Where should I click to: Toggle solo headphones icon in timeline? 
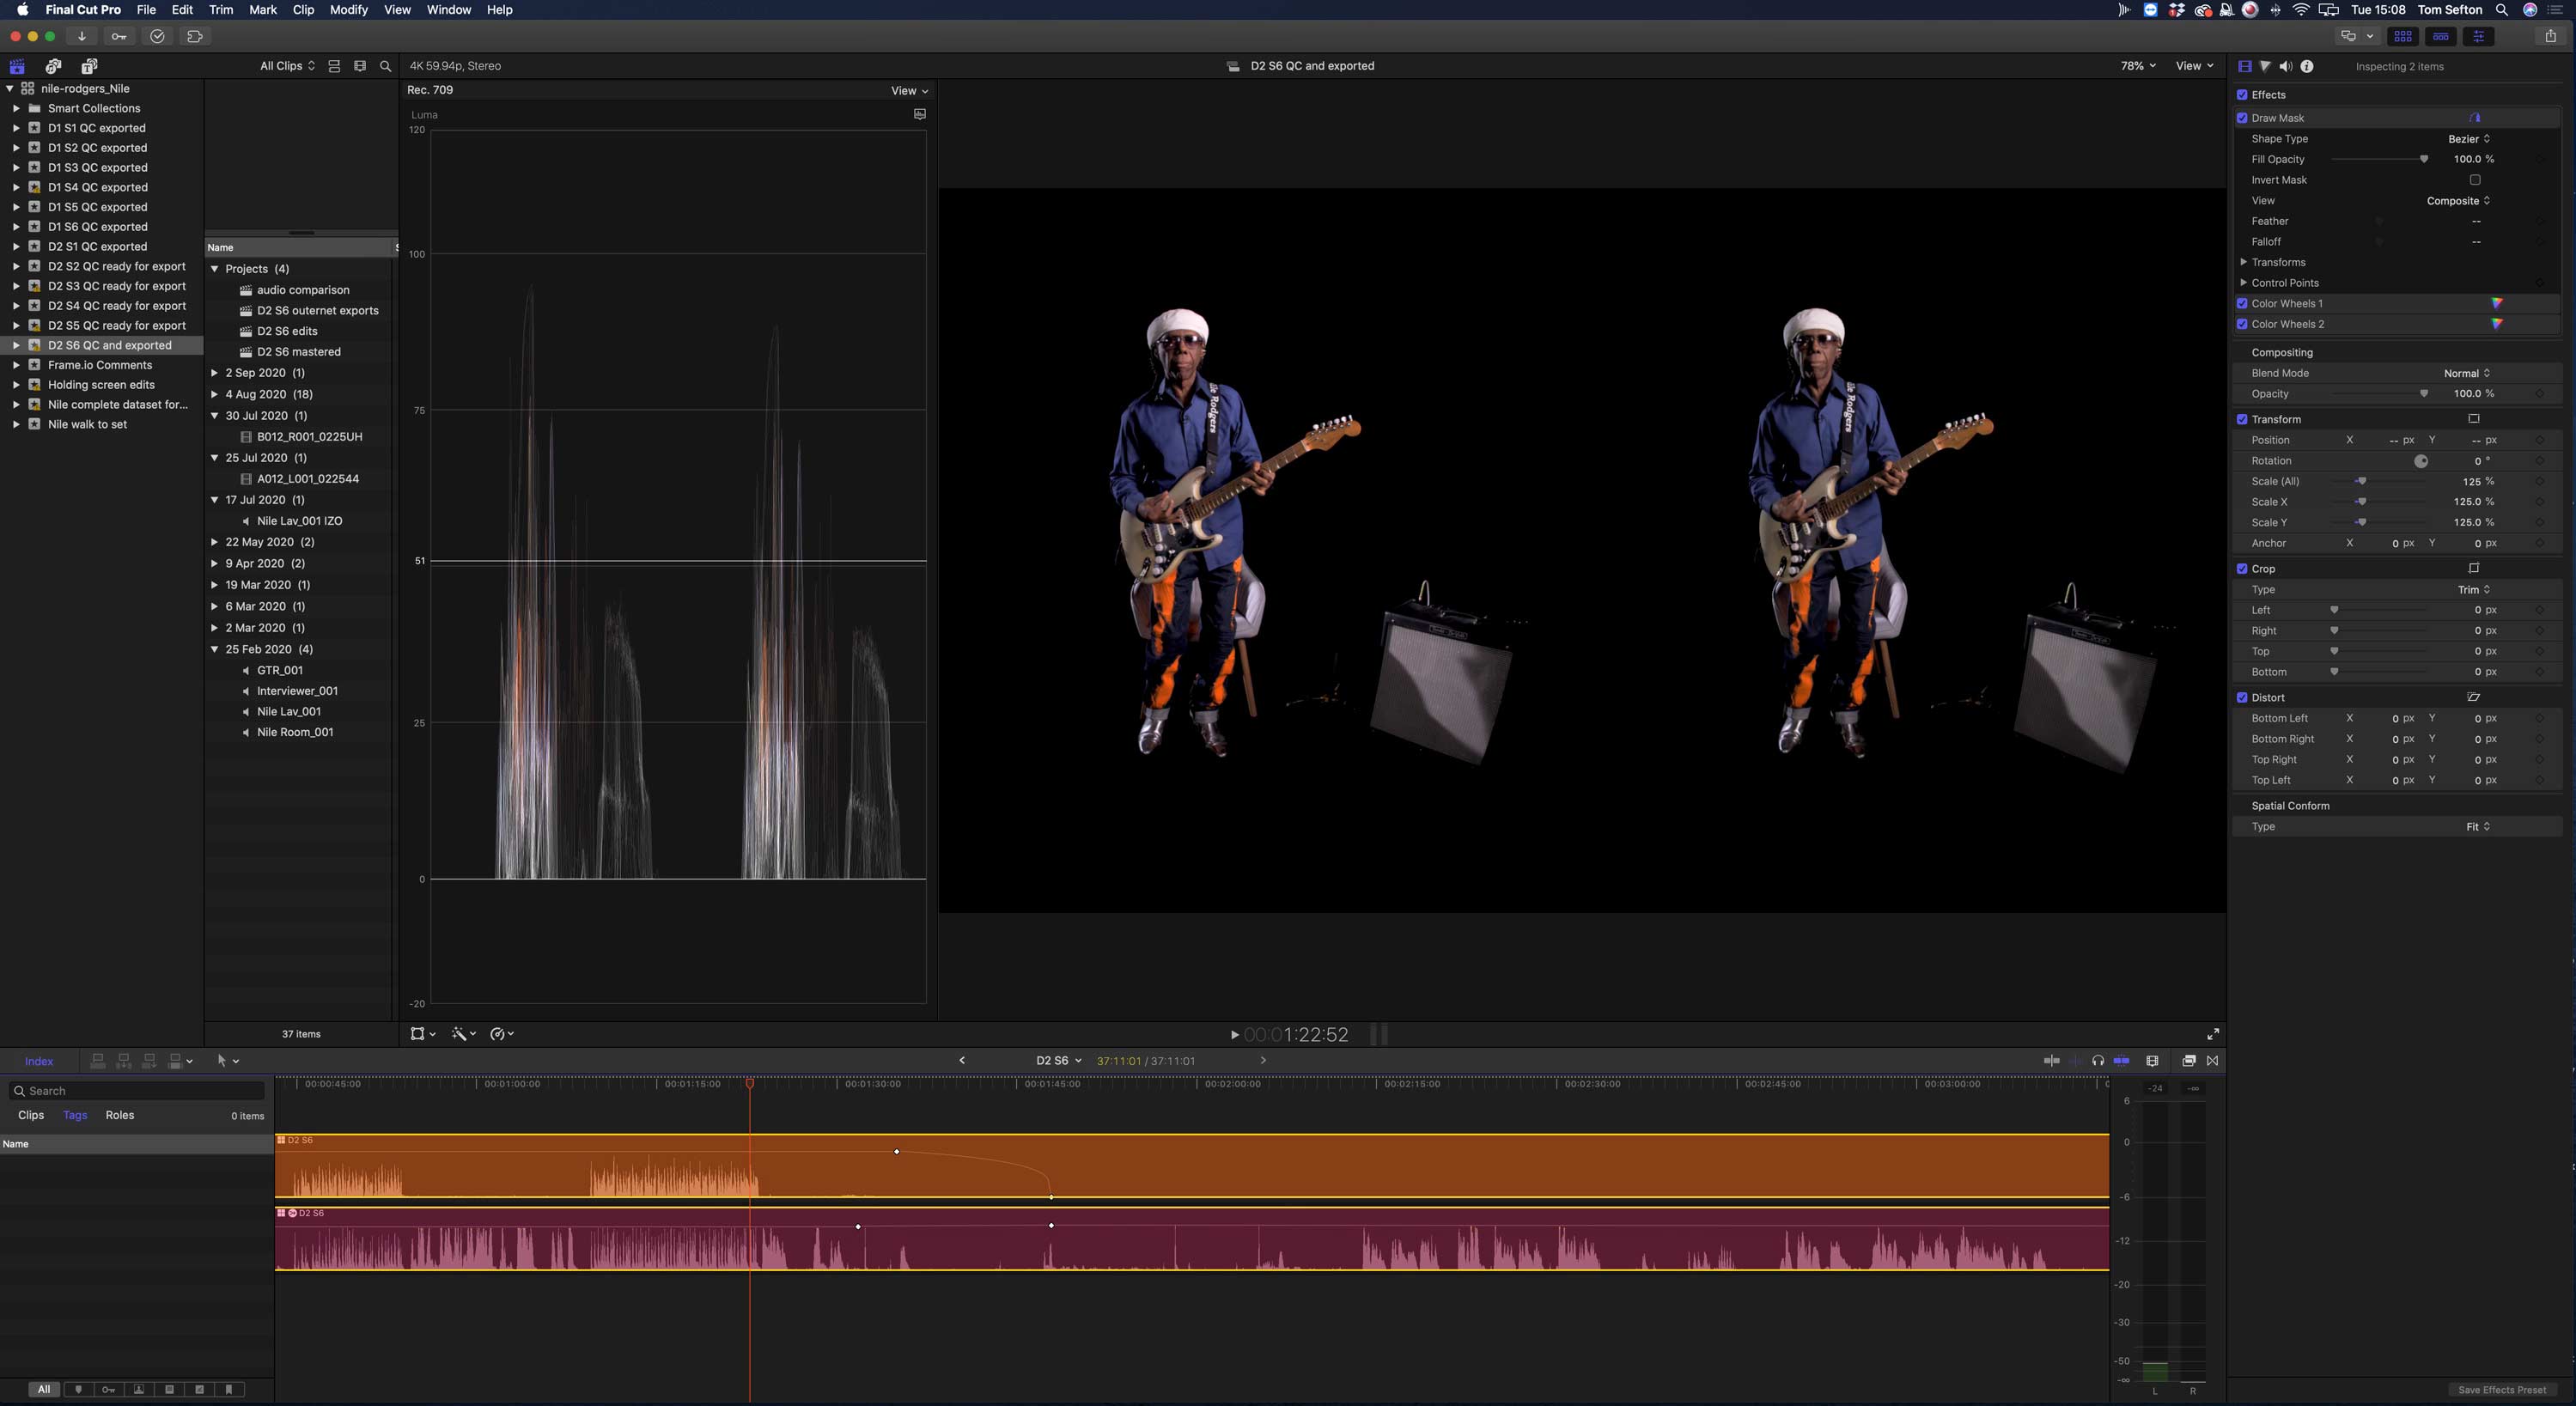click(2098, 1060)
